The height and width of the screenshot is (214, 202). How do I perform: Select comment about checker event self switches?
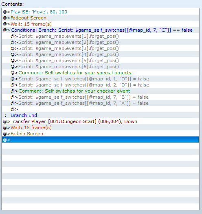click(100, 91)
